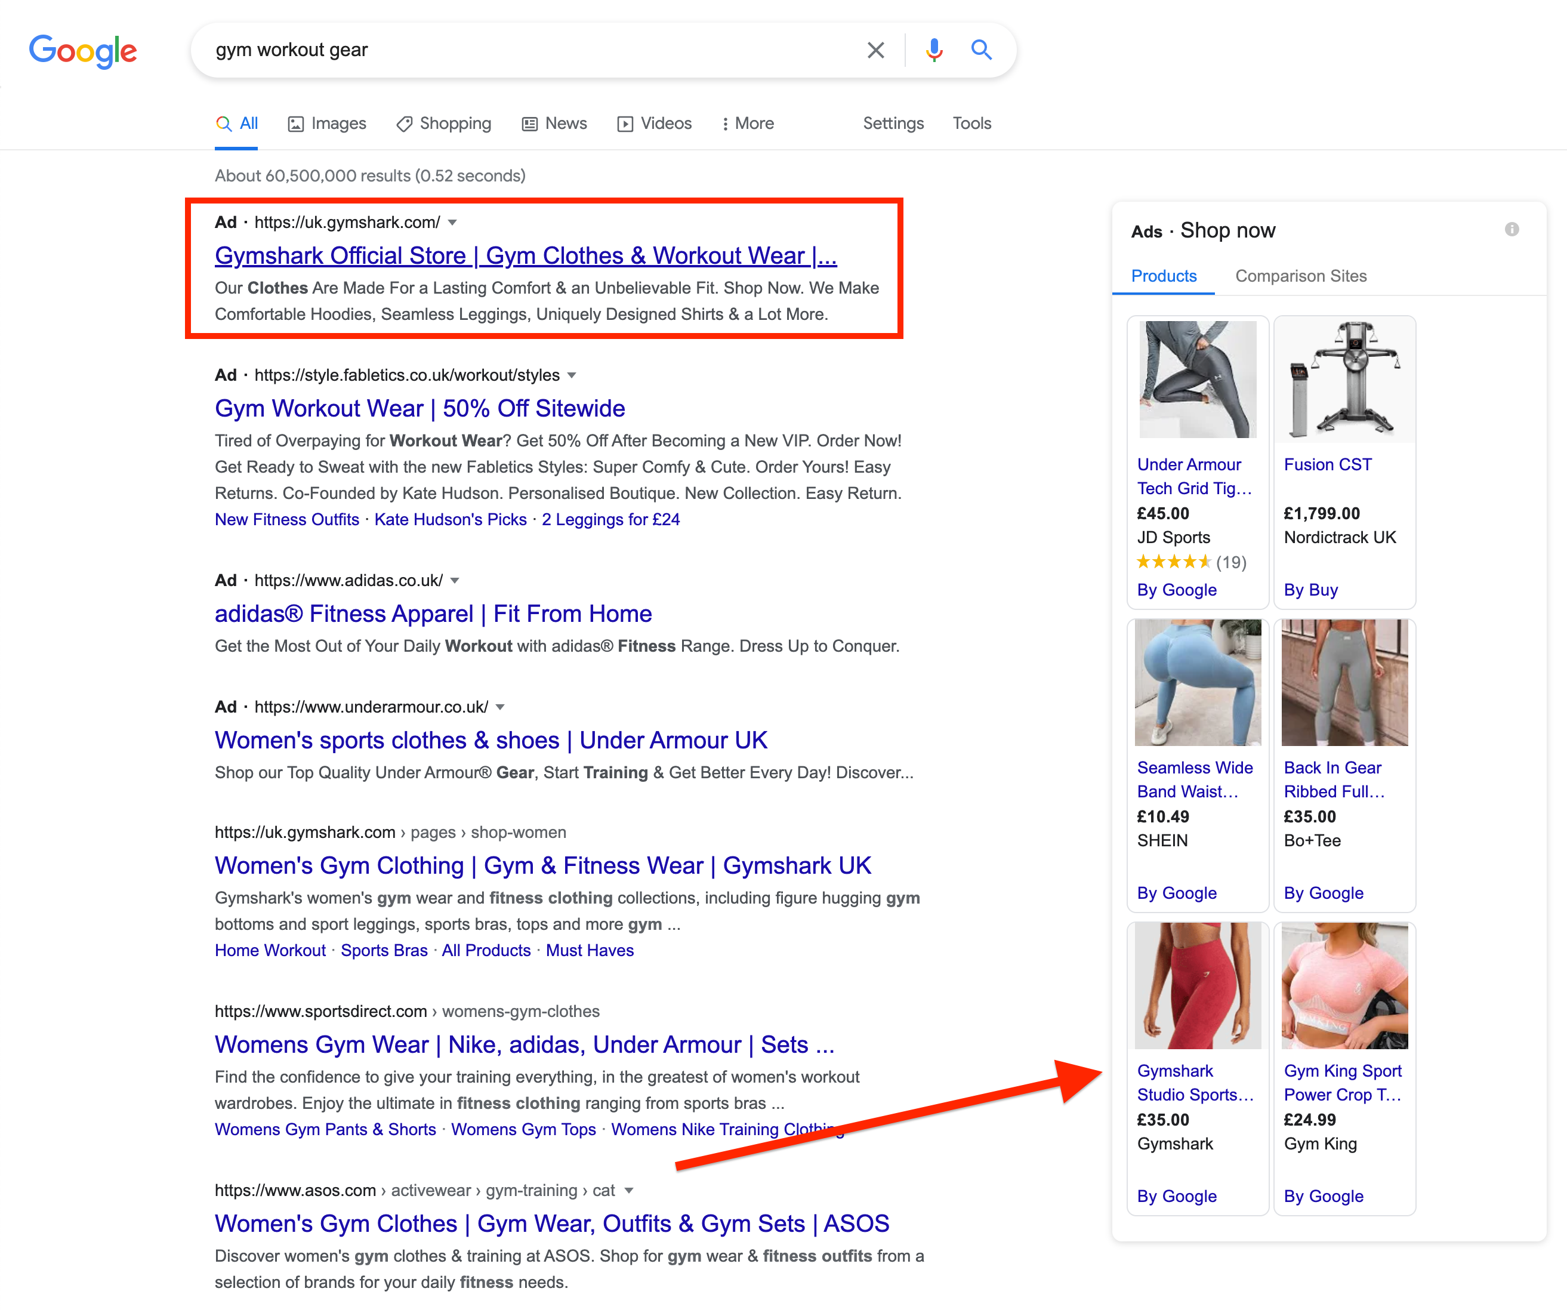Open Gym King Sport Power Crop product link
Screen dimensions: 1567x1313
pos(1343,1083)
